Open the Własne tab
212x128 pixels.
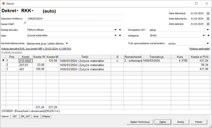(46, 116)
